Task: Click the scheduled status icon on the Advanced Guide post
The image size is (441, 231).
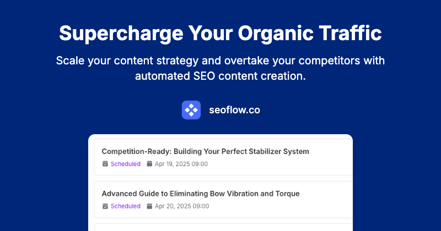Action: [105, 206]
